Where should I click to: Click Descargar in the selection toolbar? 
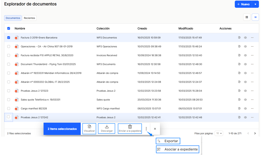point(107,129)
